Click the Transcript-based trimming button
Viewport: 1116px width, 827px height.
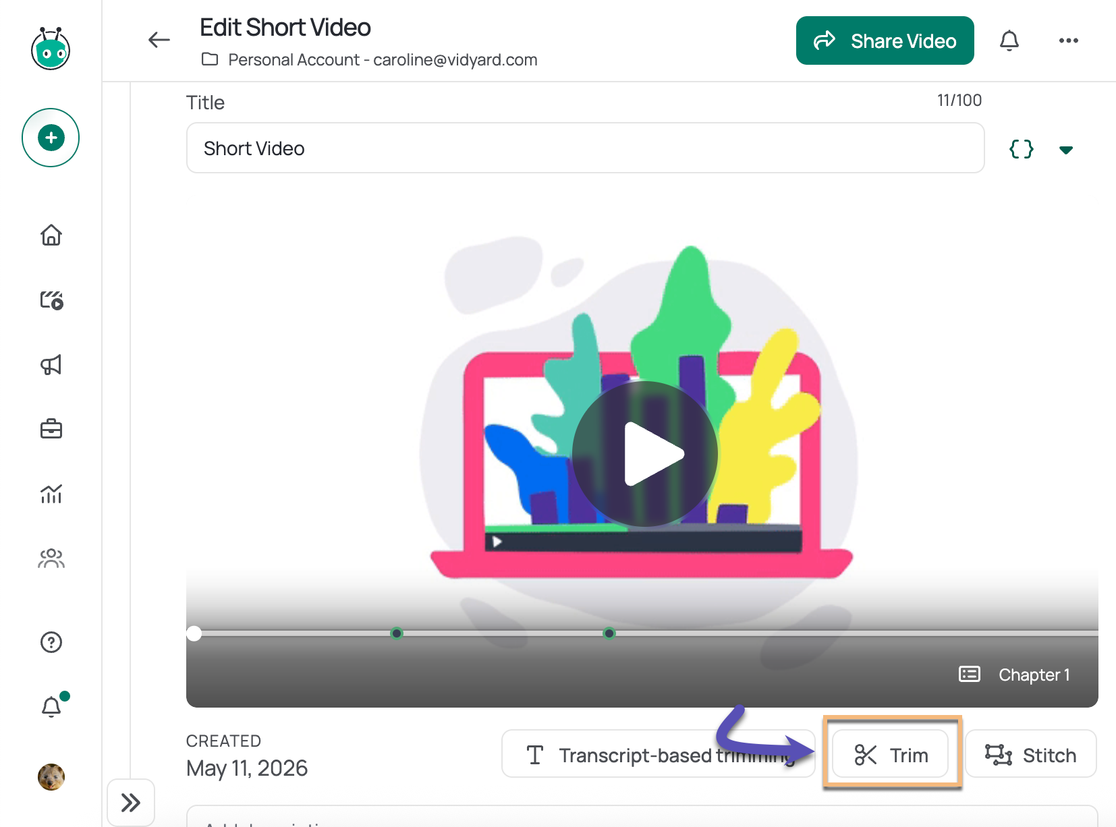pos(658,754)
